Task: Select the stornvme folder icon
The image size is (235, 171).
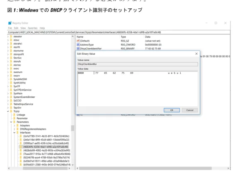Action: tap(11, 51)
